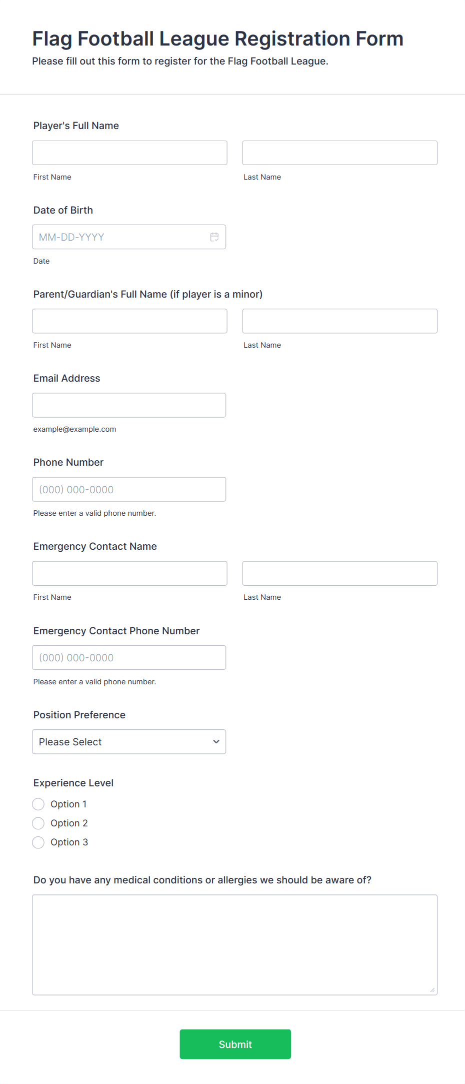
Task: Click the player's First Name field
Action: (x=129, y=153)
